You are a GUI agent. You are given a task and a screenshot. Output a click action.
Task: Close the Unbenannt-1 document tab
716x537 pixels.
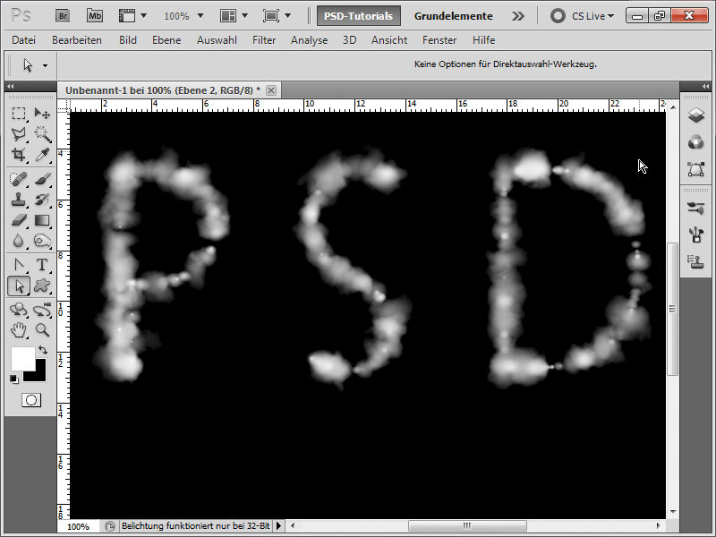[271, 90]
